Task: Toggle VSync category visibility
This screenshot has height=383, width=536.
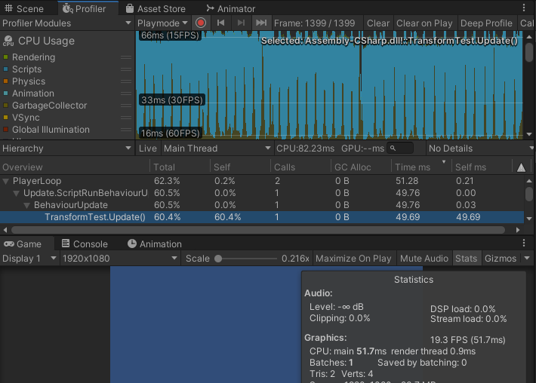Action: [x=5, y=118]
